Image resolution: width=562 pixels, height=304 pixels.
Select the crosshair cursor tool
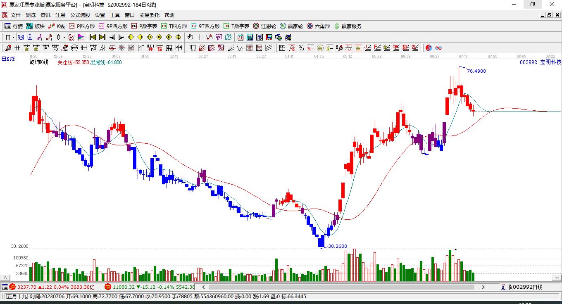200,37
